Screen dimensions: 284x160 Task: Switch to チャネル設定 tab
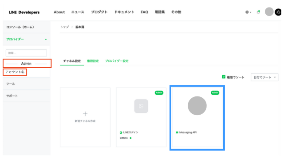pyautogui.click(x=72, y=61)
